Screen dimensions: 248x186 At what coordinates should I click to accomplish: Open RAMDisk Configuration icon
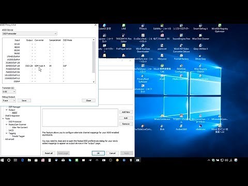[x=181, y=68]
